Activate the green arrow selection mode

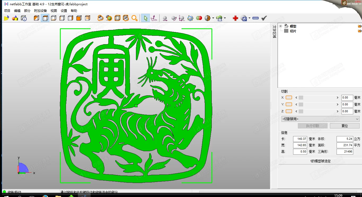click(x=145, y=18)
